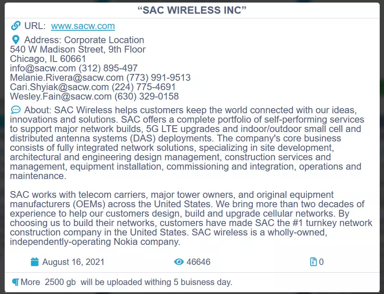Click the files count number zero

pos(321,262)
